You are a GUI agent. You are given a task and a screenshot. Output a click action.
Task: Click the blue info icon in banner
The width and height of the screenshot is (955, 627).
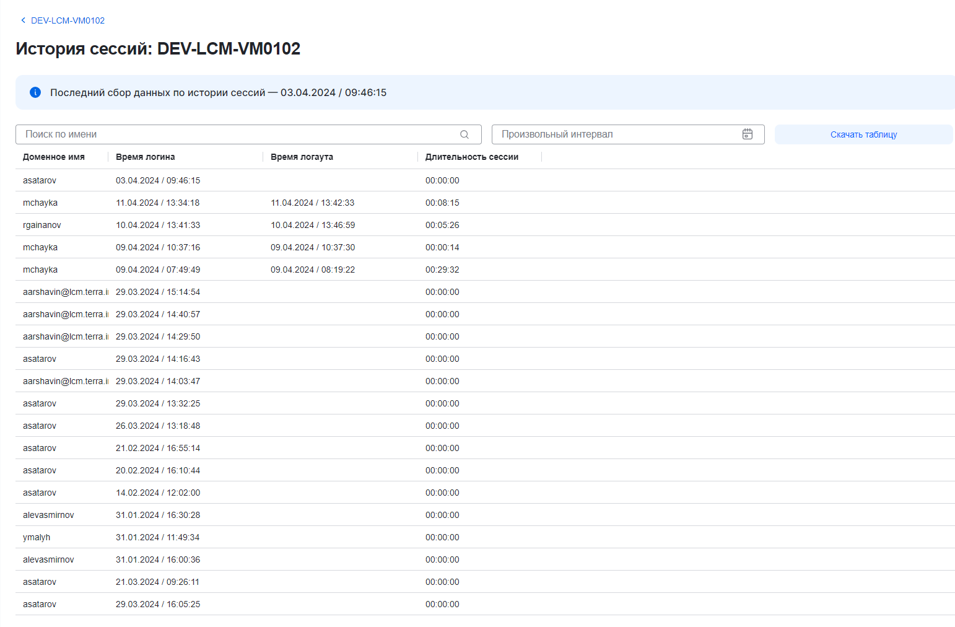coord(35,92)
